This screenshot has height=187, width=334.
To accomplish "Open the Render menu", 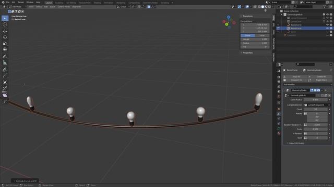I will (x=21, y=2).
